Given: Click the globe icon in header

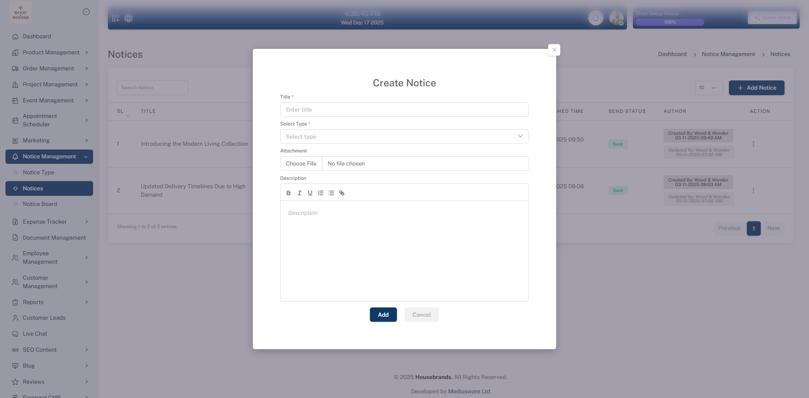Looking at the screenshot, I should coord(129,18).
